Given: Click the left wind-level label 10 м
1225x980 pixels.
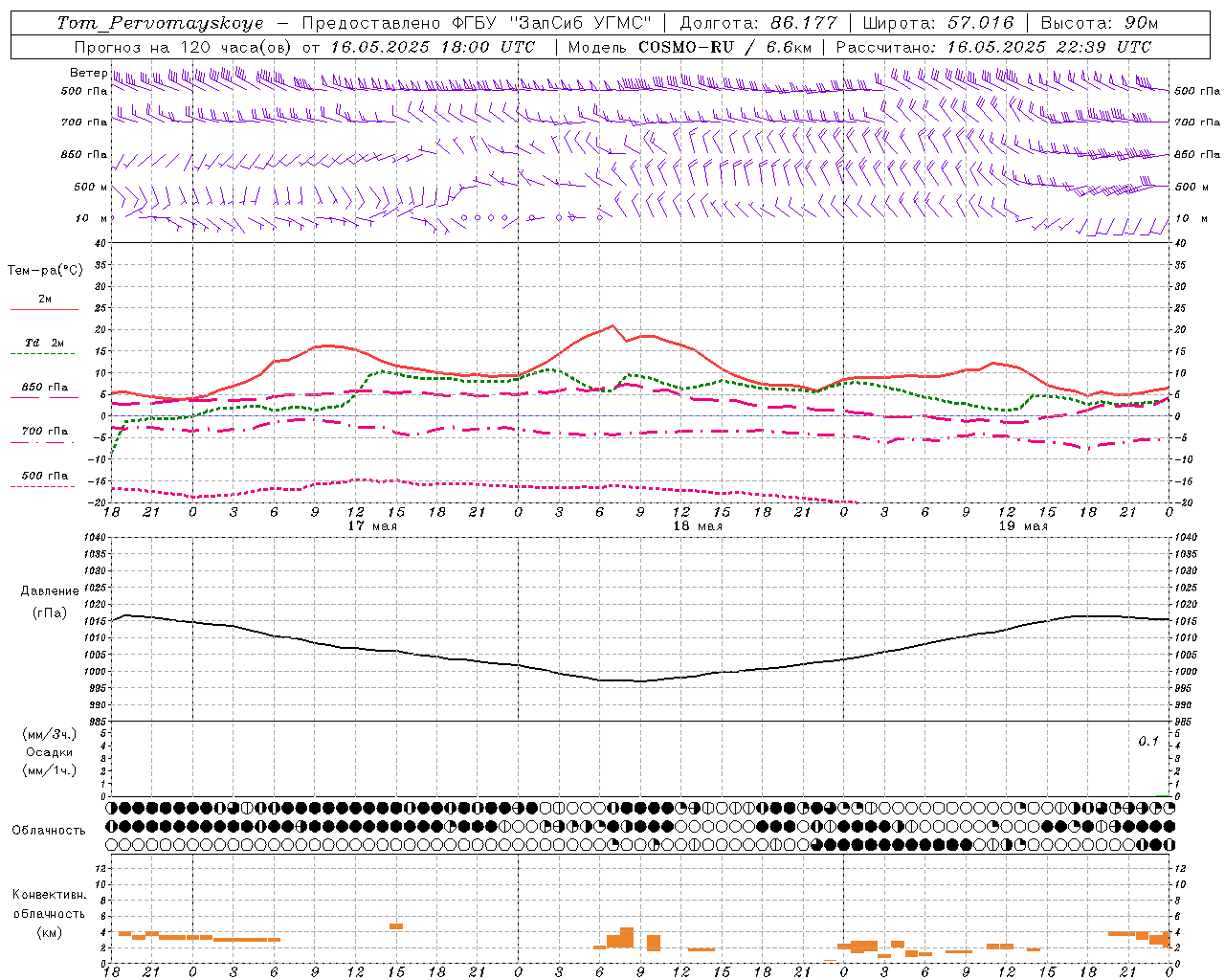Looking at the screenshot, I should click(x=91, y=219).
